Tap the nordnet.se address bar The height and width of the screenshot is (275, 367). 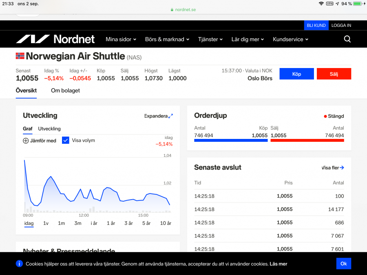click(183, 9)
